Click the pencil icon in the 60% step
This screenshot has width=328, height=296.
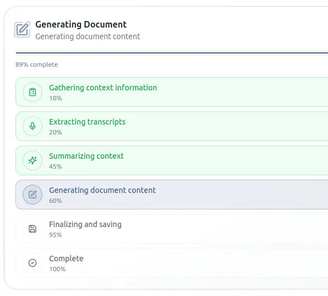[x=33, y=195]
